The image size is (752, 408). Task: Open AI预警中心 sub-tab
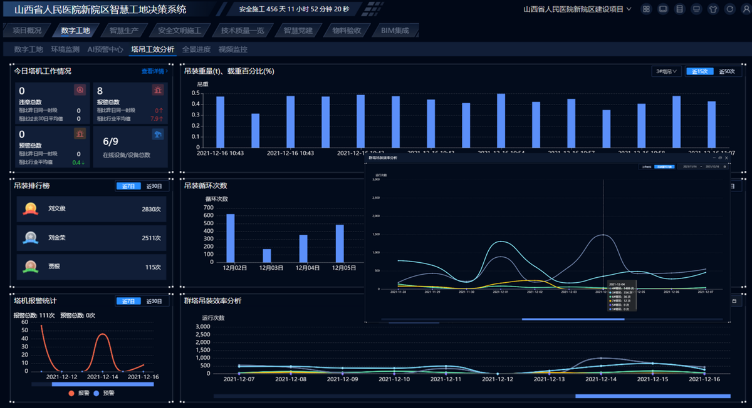click(x=105, y=49)
